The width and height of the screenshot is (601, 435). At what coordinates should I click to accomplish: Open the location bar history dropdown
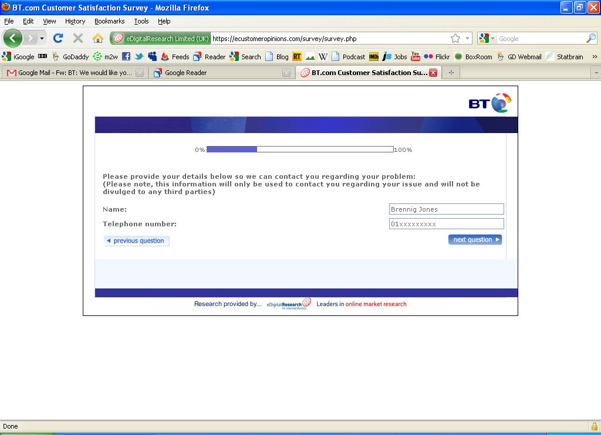pos(468,39)
